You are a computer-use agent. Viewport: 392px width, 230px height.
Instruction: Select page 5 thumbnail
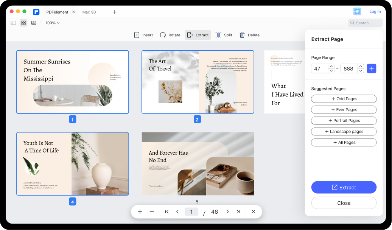coord(198,164)
